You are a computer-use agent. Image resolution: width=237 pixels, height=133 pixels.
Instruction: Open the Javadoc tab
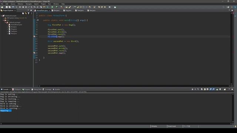point(56,89)
